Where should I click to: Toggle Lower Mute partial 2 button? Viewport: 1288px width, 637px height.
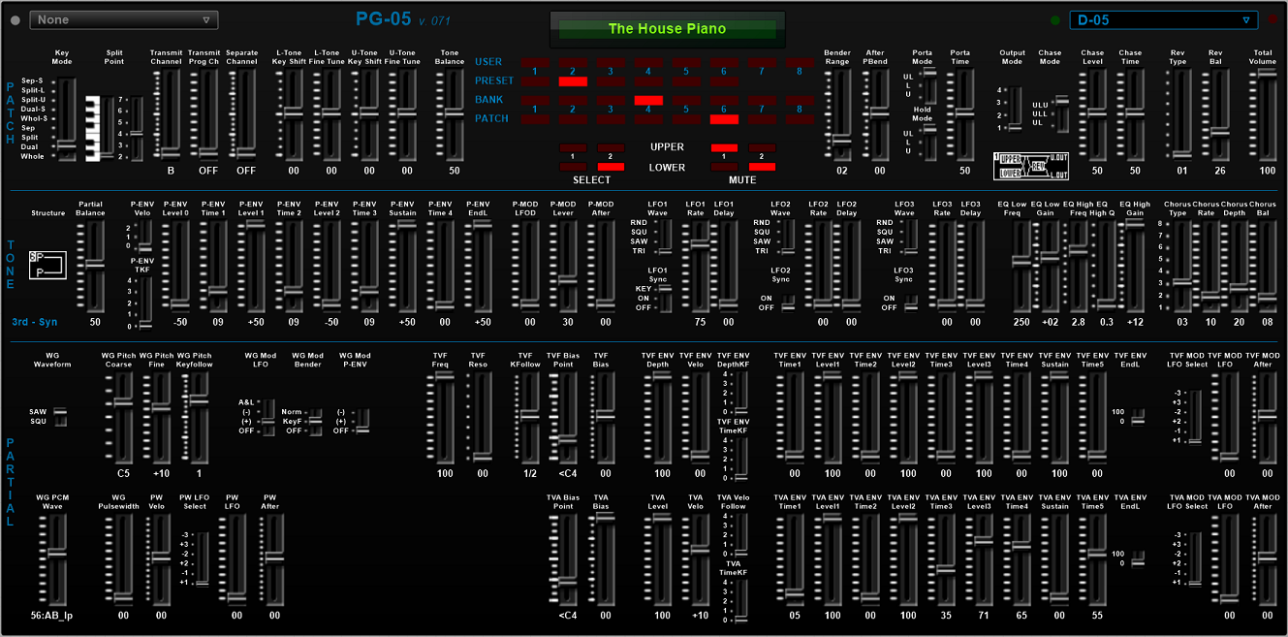click(x=762, y=167)
